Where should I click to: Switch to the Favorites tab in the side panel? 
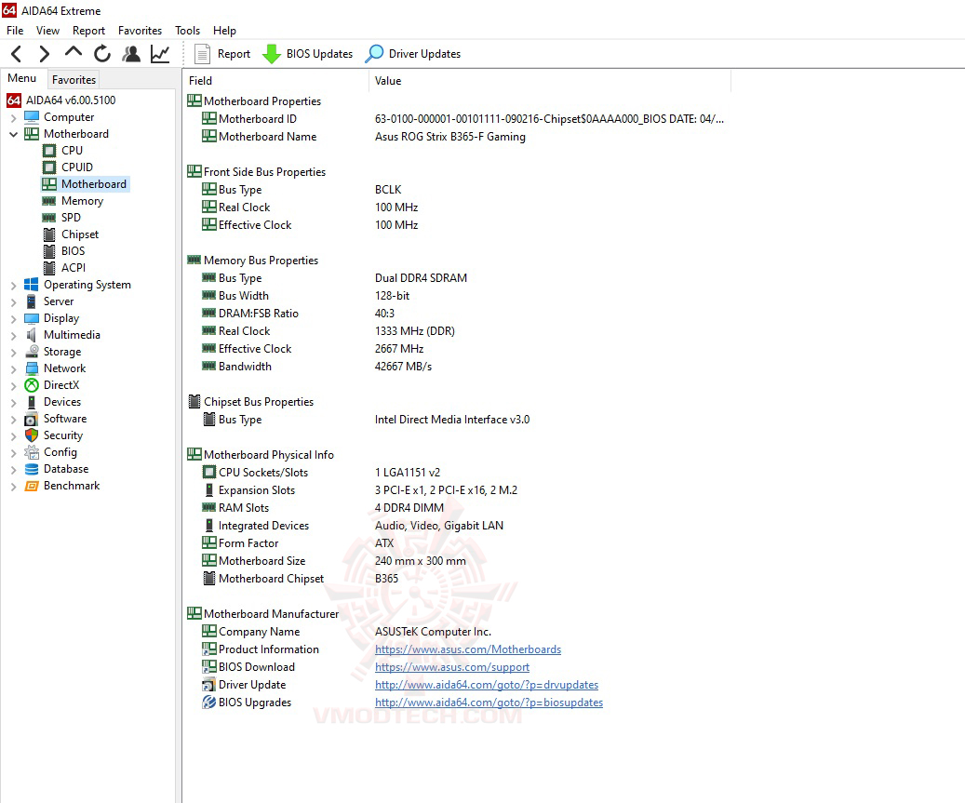click(x=74, y=79)
